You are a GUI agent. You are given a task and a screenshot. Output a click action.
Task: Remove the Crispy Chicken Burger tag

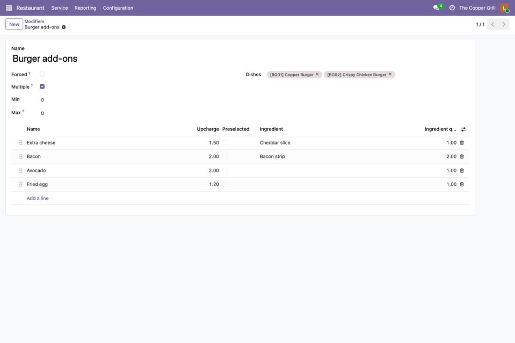tap(390, 74)
